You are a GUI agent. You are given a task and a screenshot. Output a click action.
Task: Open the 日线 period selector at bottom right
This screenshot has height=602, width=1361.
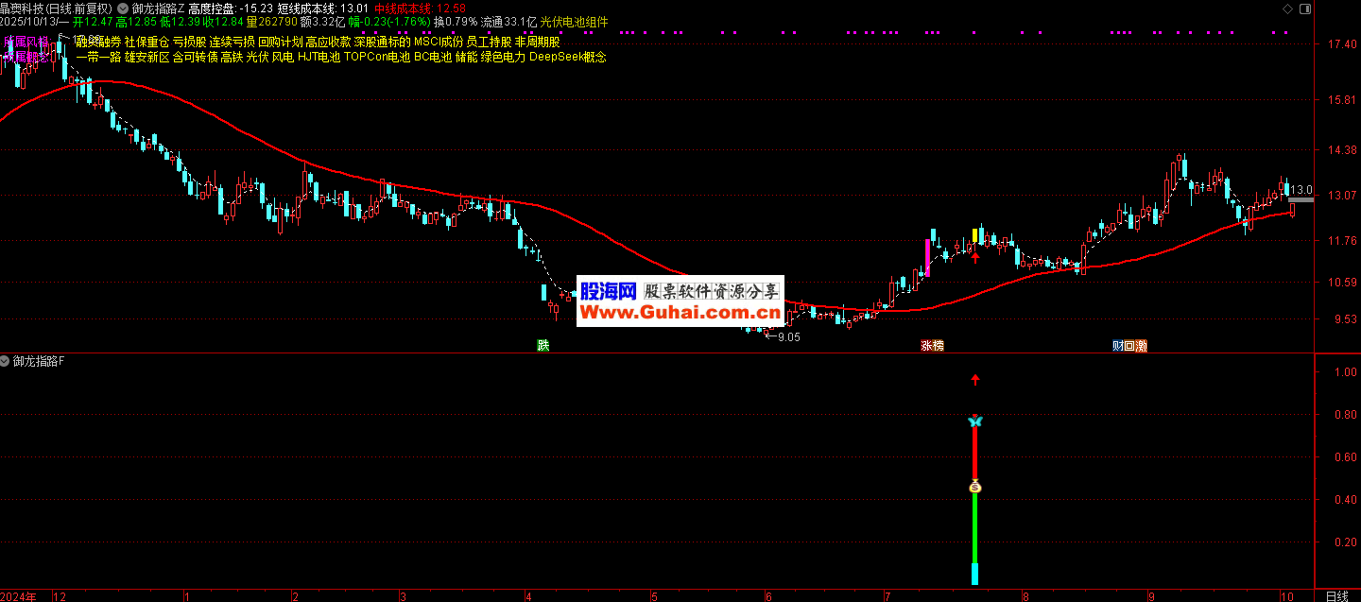[x=1336, y=595]
